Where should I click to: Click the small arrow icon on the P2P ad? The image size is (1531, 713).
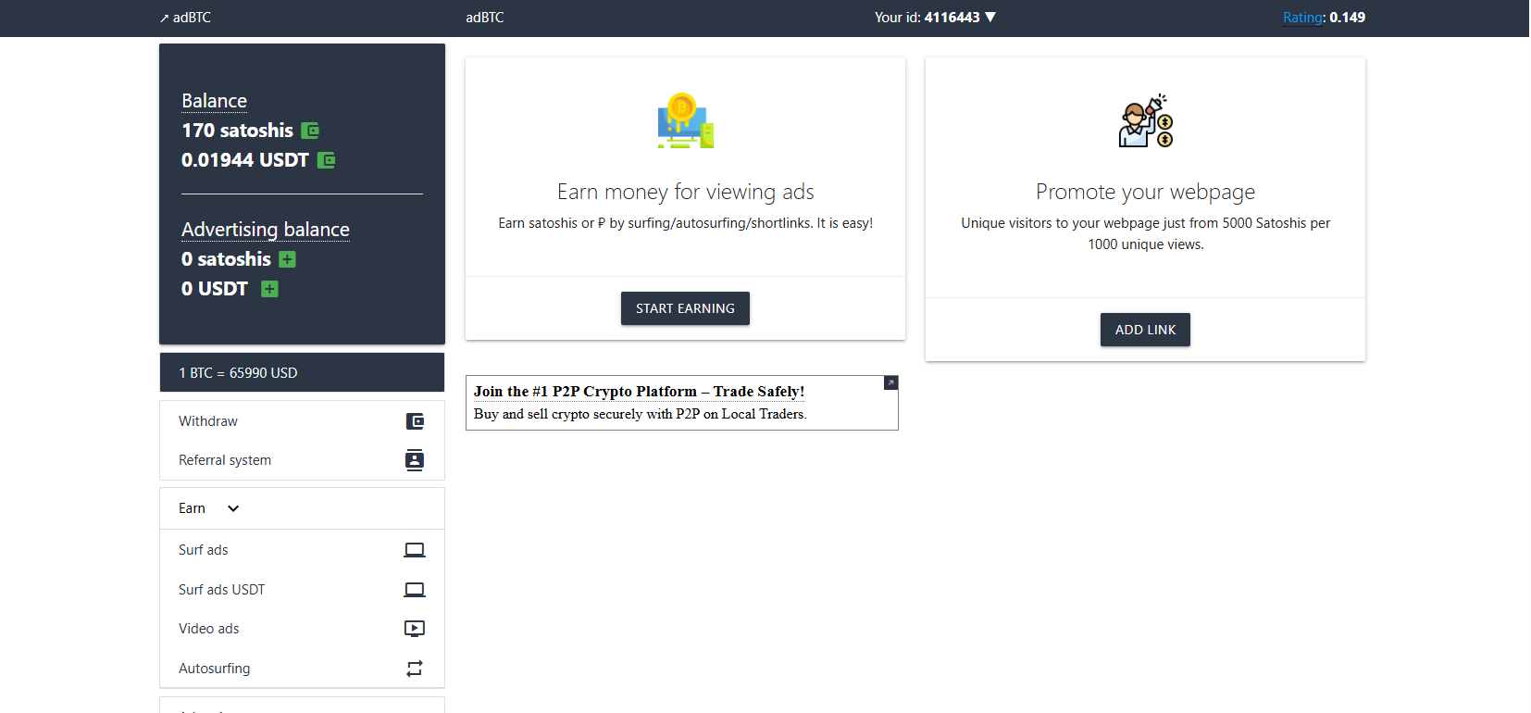pos(890,382)
